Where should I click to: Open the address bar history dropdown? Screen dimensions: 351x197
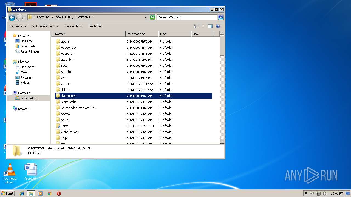[146, 17]
